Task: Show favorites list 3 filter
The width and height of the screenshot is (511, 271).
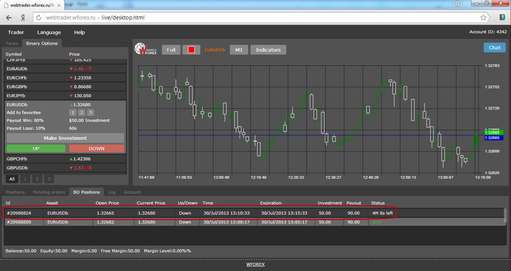Action: pyautogui.click(x=49, y=179)
